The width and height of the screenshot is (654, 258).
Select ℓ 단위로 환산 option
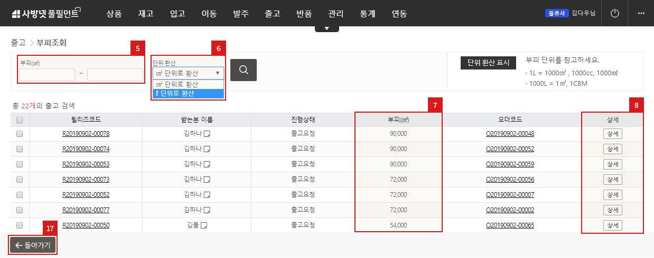tap(188, 94)
